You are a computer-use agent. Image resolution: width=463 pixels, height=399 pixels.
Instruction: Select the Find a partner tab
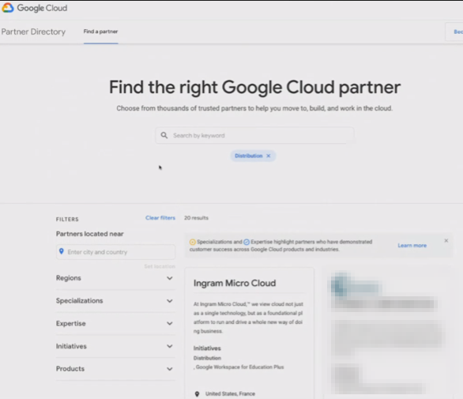click(100, 32)
